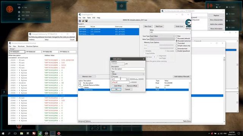Click the New Scan button
The width and height of the screenshot is (243, 136).
coord(148,26)
